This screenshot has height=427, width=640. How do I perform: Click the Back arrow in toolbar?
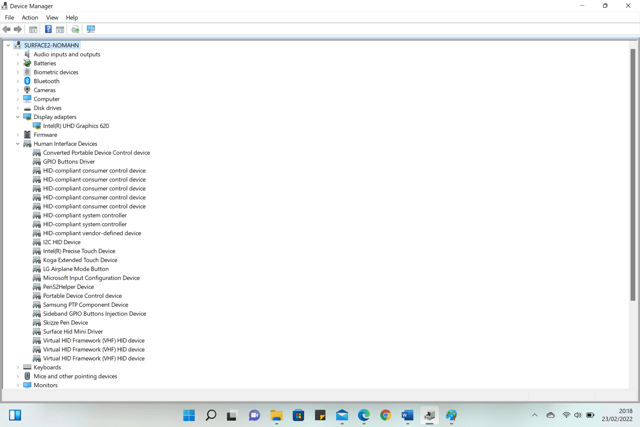pos(7,29)
